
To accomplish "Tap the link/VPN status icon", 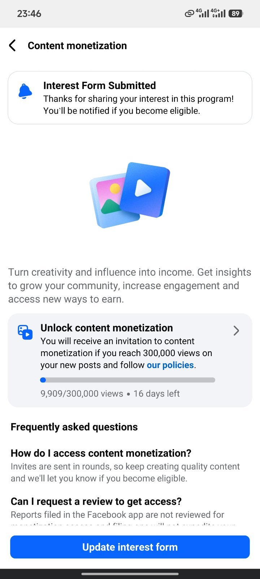I will 190,14.
